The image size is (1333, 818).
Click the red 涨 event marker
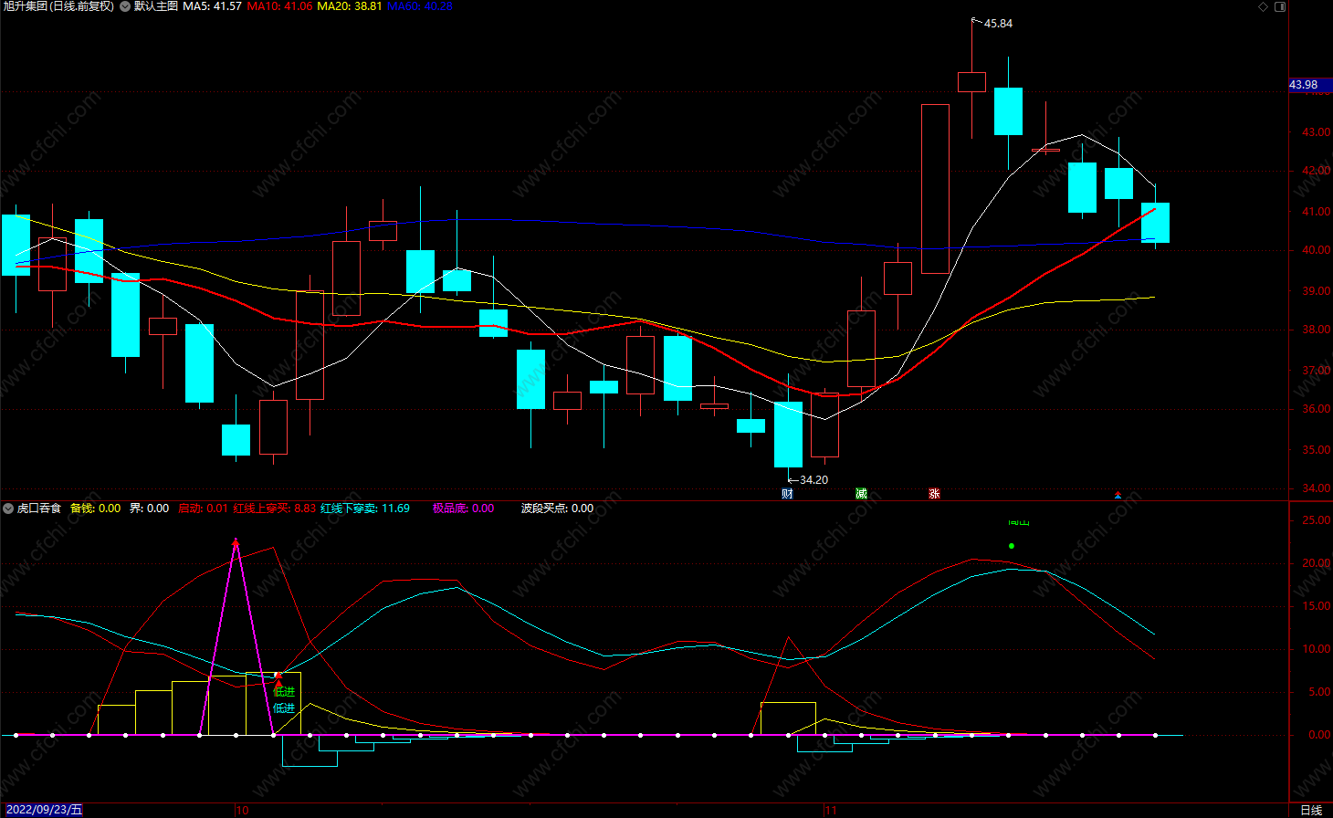934,494
